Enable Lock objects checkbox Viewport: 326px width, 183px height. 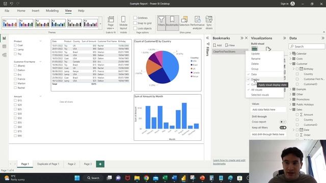click(135, 28)
